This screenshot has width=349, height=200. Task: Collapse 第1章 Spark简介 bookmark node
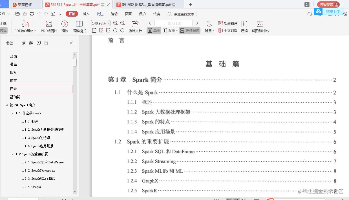[x=7, y=105]
